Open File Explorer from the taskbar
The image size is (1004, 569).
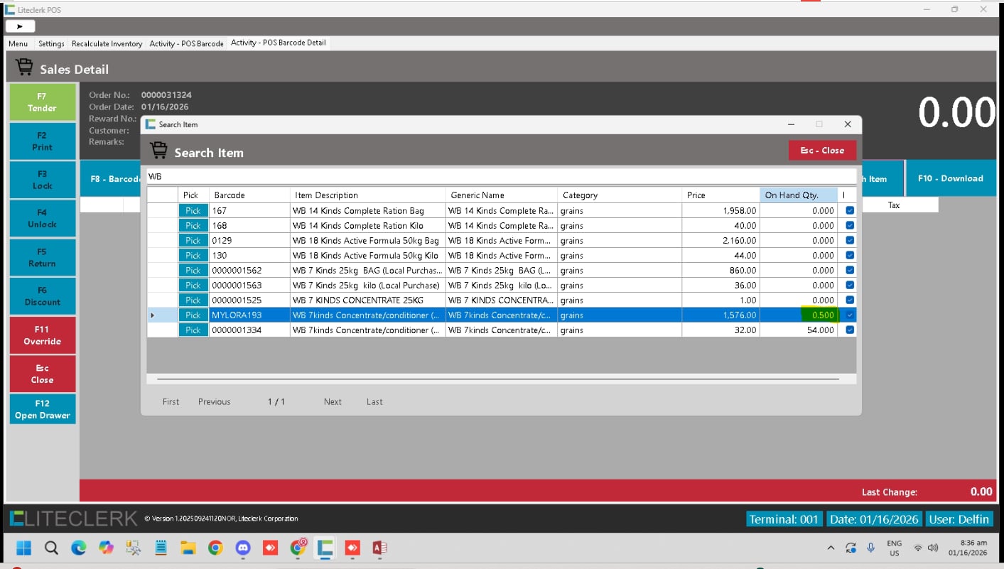point(188,548)
